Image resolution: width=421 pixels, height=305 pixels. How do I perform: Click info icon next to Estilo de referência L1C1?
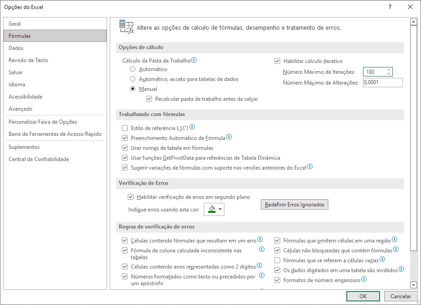point(192,127)
